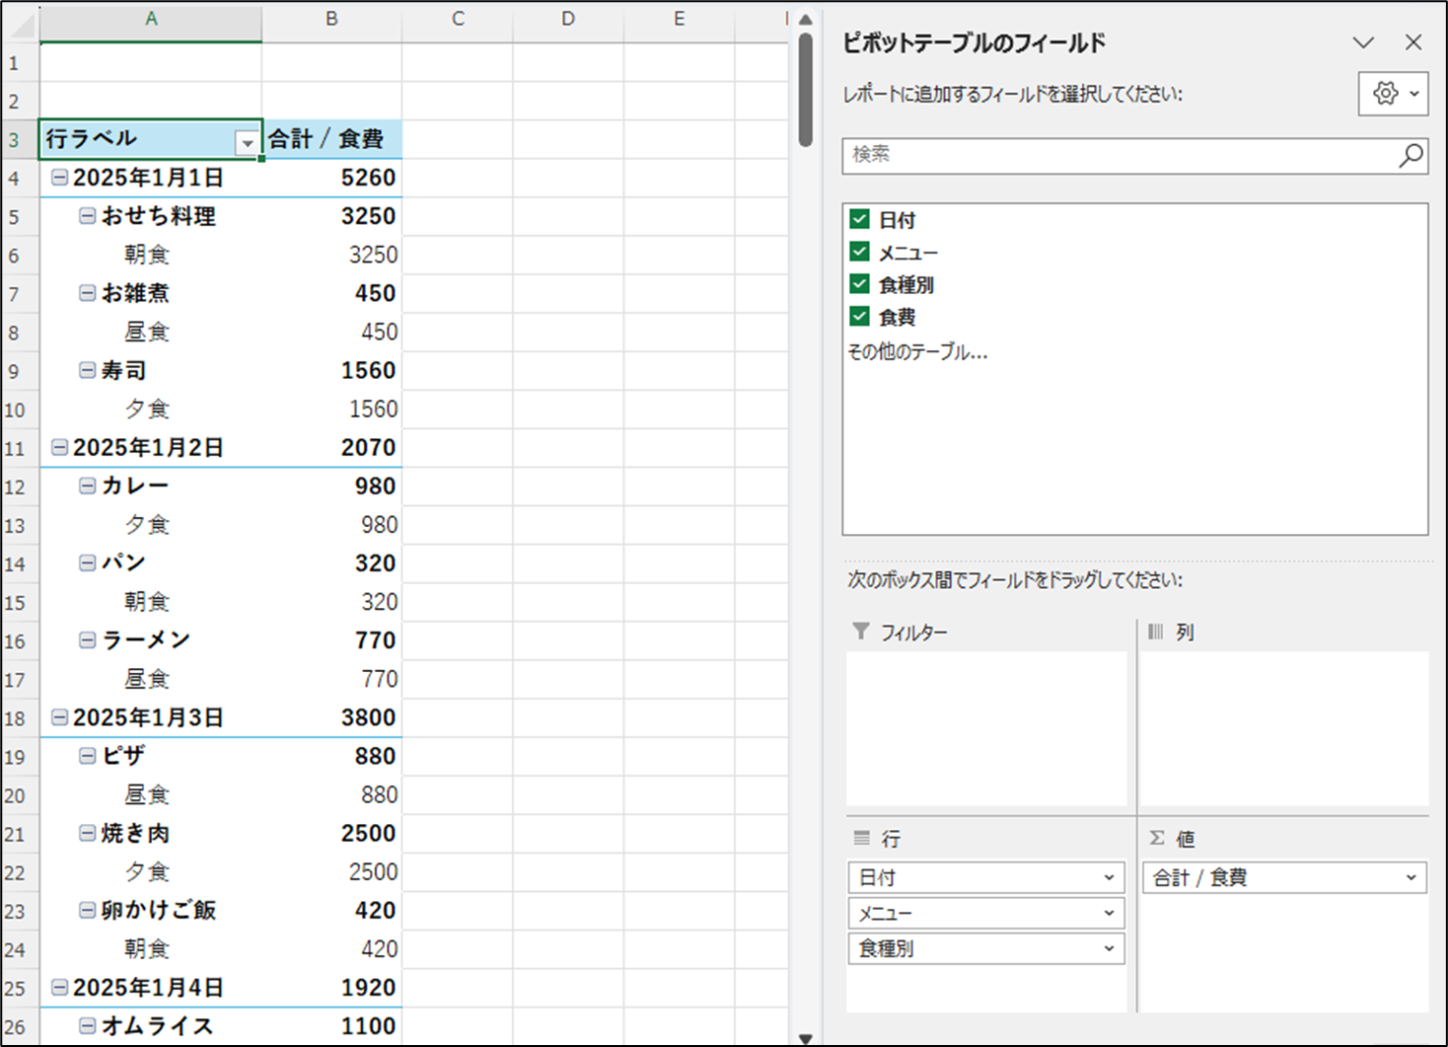
Task: Toggle the 食費 field checkbox
Action: pyautogui.click(x=860, y=317)
